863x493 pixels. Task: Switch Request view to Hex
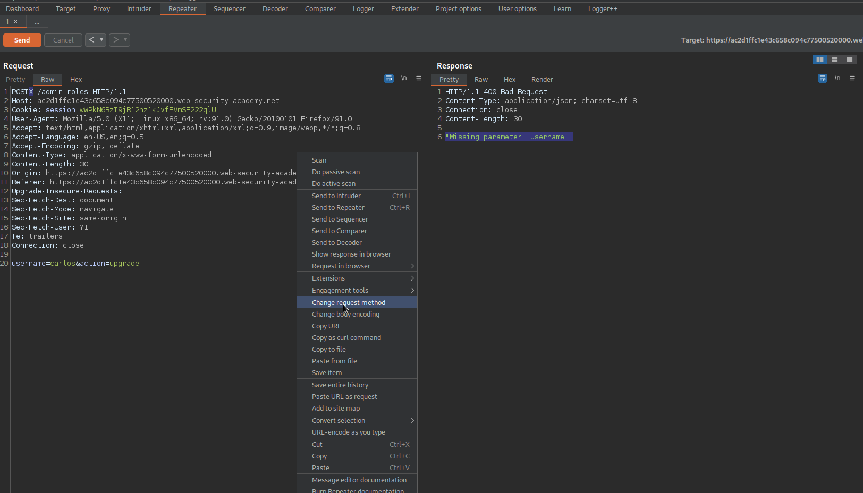pyautogui.click(x=76, y=79)
